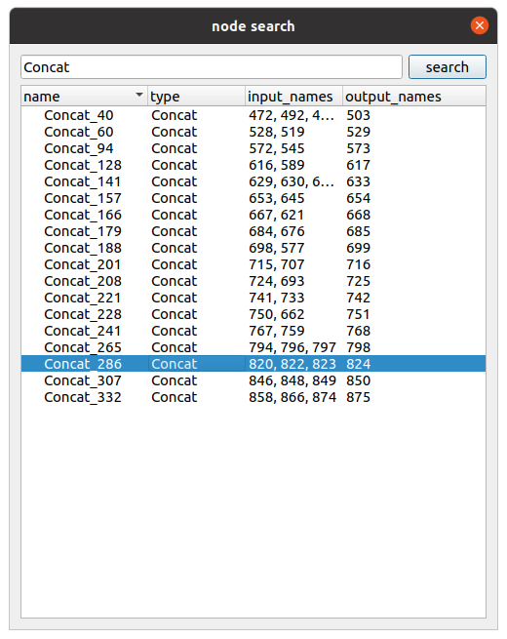Click truncated input names '472, 492, 4...'
Image resolution: width=507 pixels, height=639 pixels.
[x=292, y=115]
